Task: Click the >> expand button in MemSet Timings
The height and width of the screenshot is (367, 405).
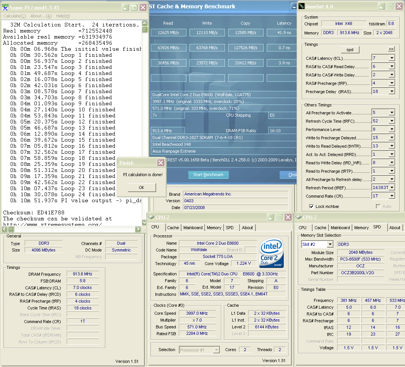Action: [391, 49]
